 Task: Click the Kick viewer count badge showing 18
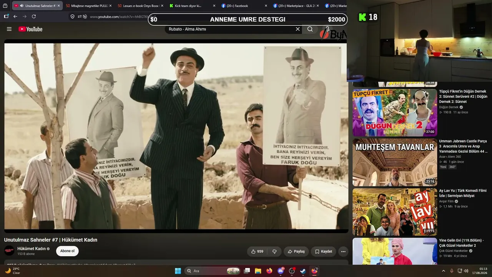[368, 17]
